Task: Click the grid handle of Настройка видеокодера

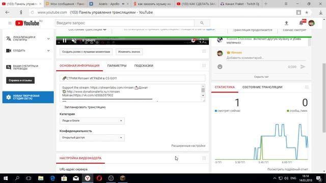Action: [x=204, y=158]
